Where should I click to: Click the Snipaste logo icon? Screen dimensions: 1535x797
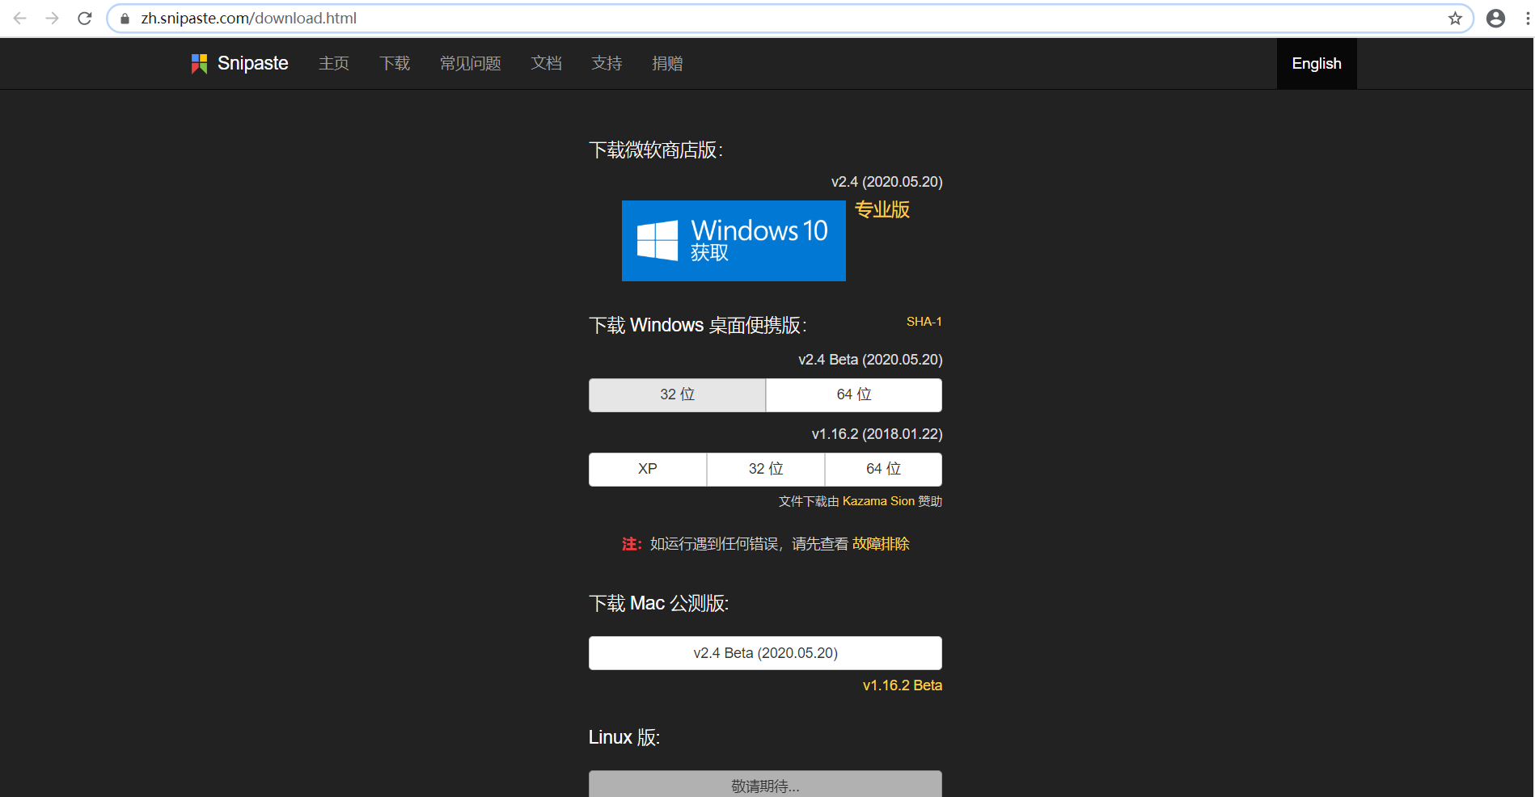click(199, 63)
